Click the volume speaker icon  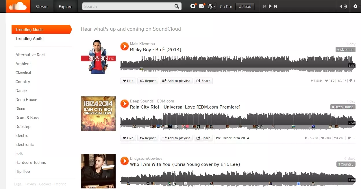point(343,6)
